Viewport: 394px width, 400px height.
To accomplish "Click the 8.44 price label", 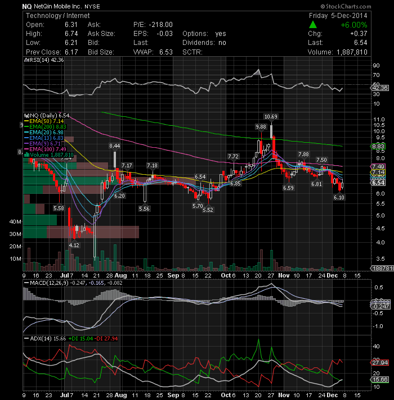I will point(114,146).
